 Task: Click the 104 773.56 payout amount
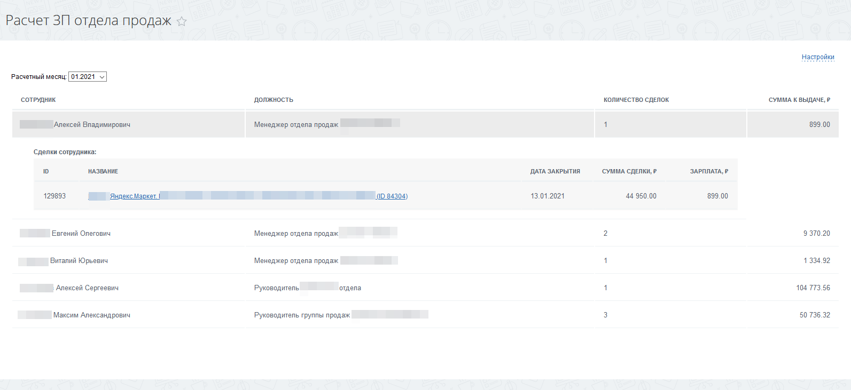(x=813, y=288)
